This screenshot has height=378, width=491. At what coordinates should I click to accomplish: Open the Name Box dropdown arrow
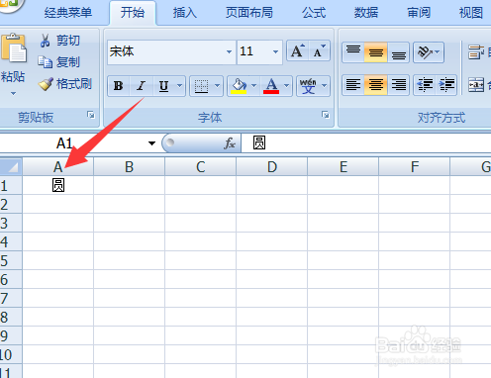pos(151,143)
